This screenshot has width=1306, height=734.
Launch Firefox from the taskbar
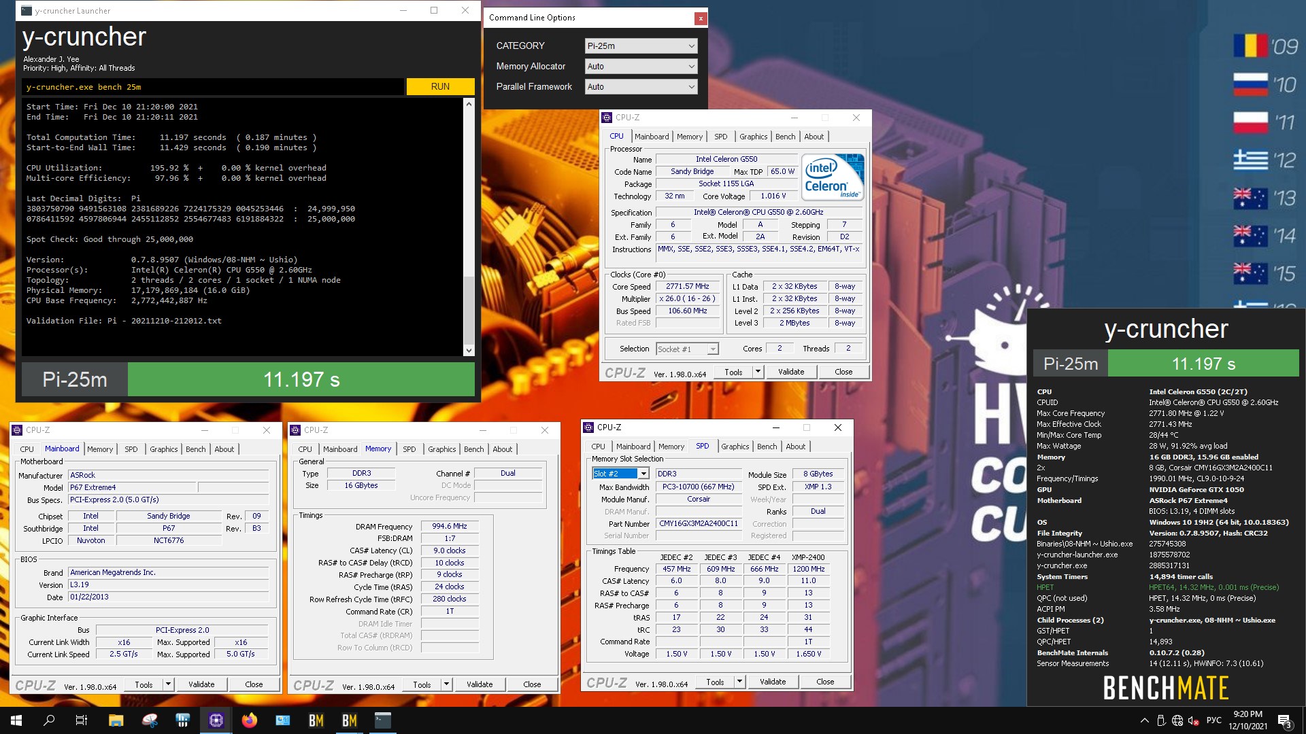coord(250,720)
